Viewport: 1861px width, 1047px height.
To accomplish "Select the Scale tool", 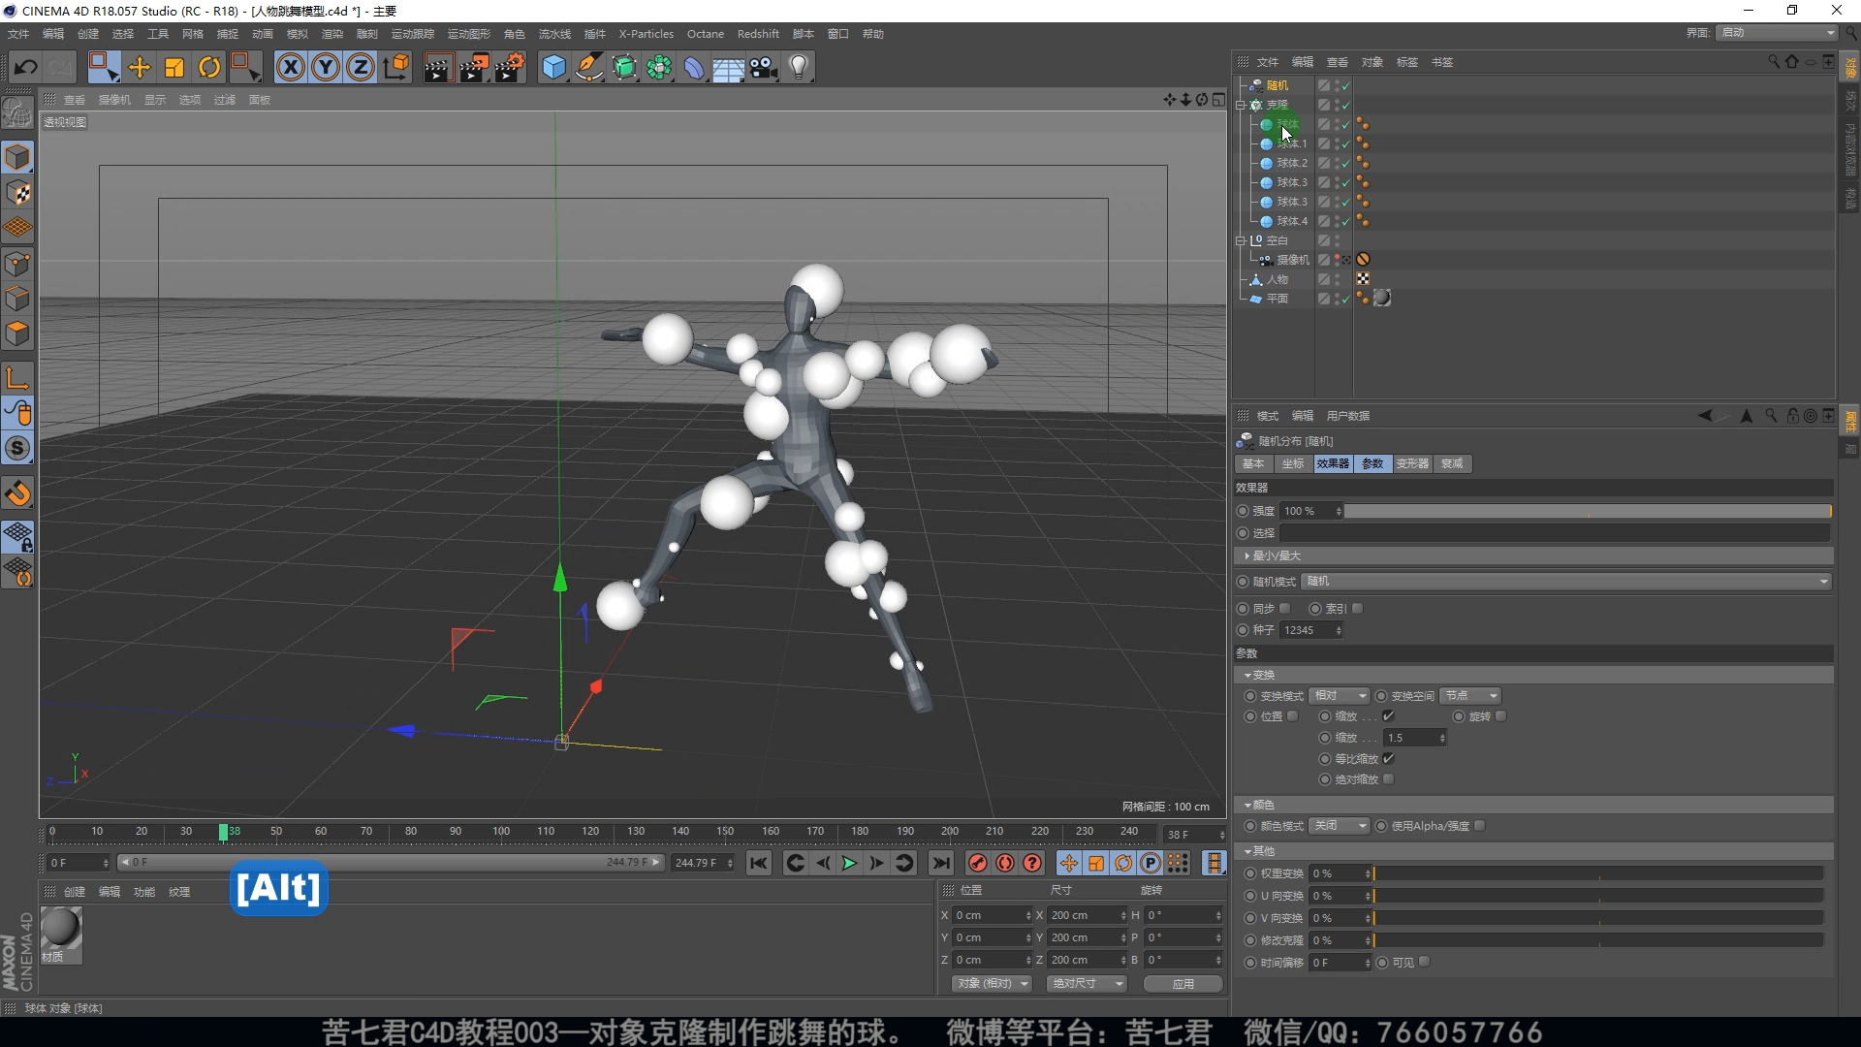I will point(174,67).
